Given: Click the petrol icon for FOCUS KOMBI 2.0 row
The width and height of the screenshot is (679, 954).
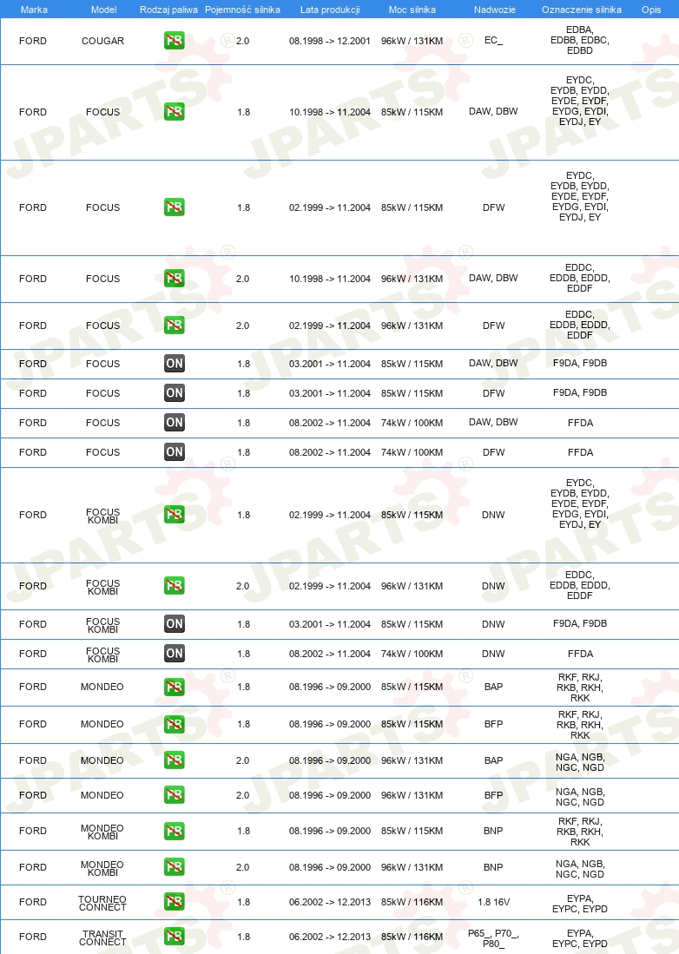Looking at the screenshot, I should [174, 586].
